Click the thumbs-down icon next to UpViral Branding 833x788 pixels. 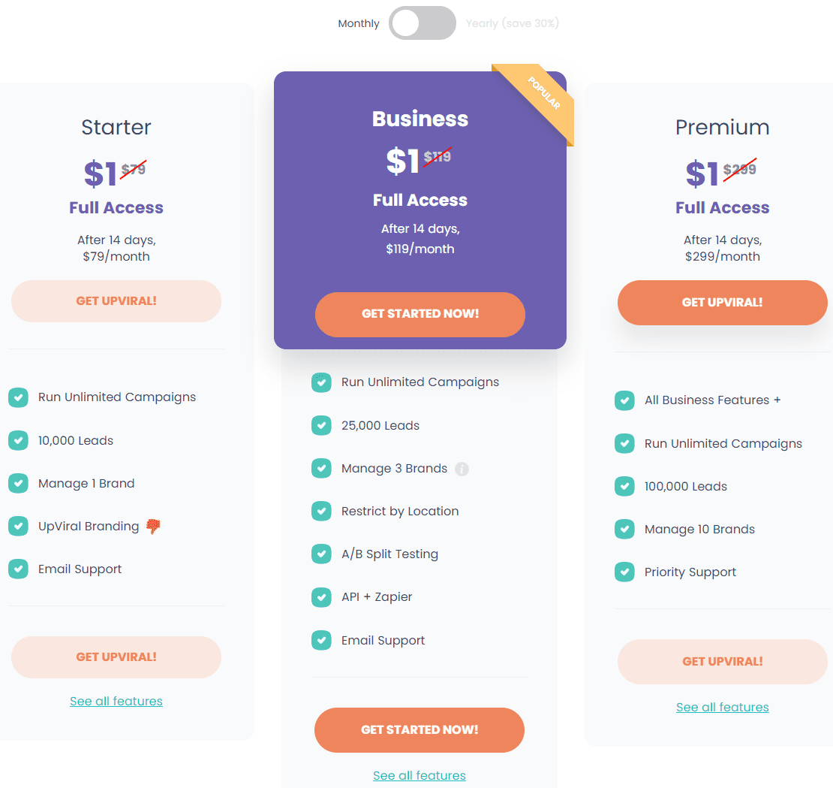(153, 527)
